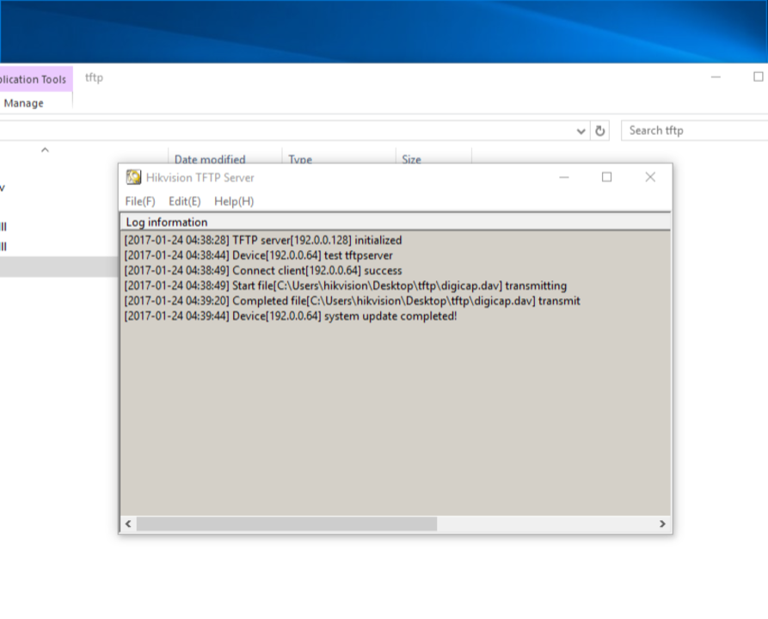Image resolution: width=768 pixels, height=619 pixels.
Task: Click the horizontal scrollbar thumb in log
Action: (x=286, y=524)
